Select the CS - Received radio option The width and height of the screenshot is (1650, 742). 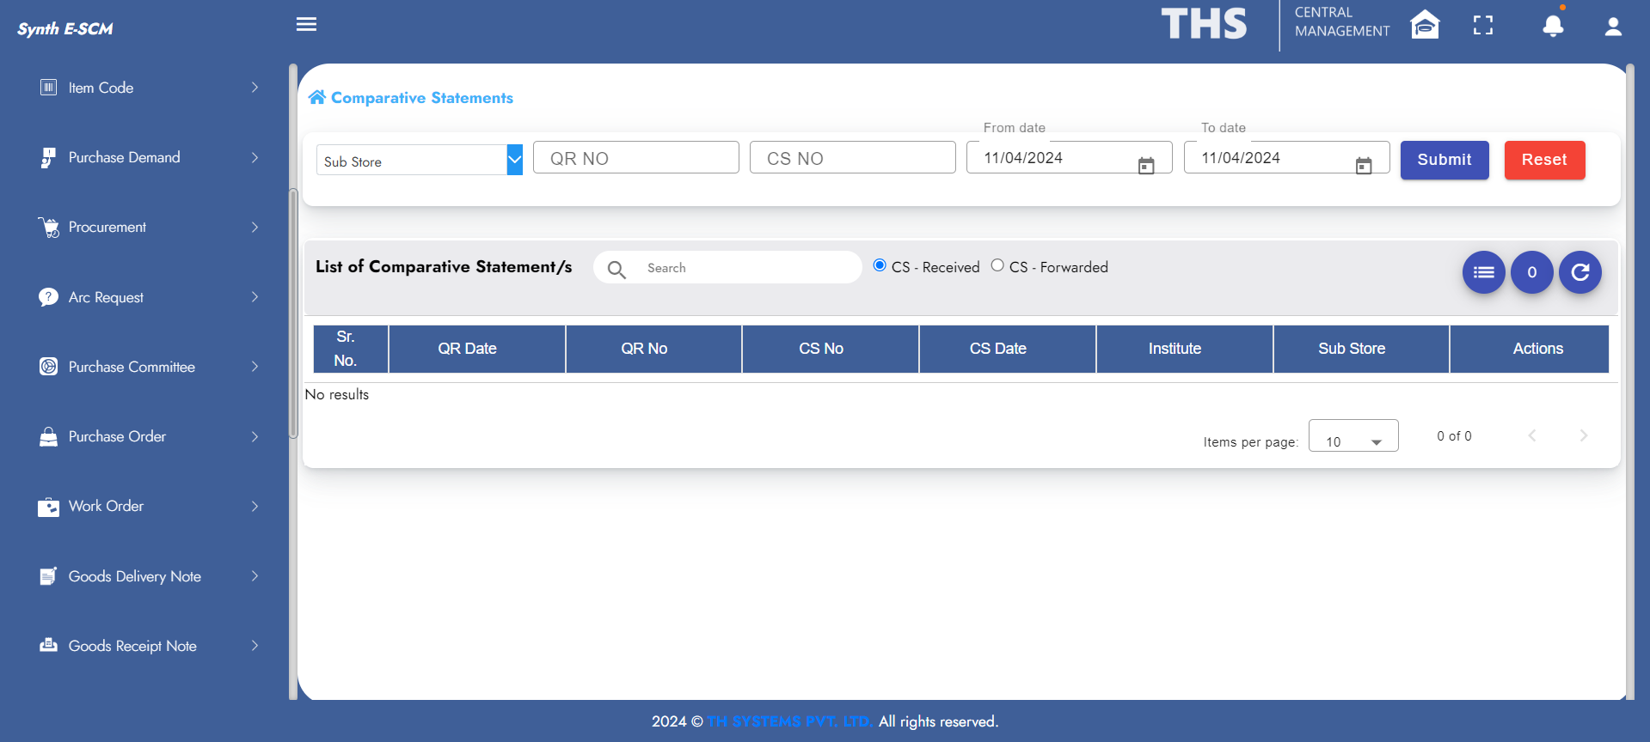coord(880,265)
